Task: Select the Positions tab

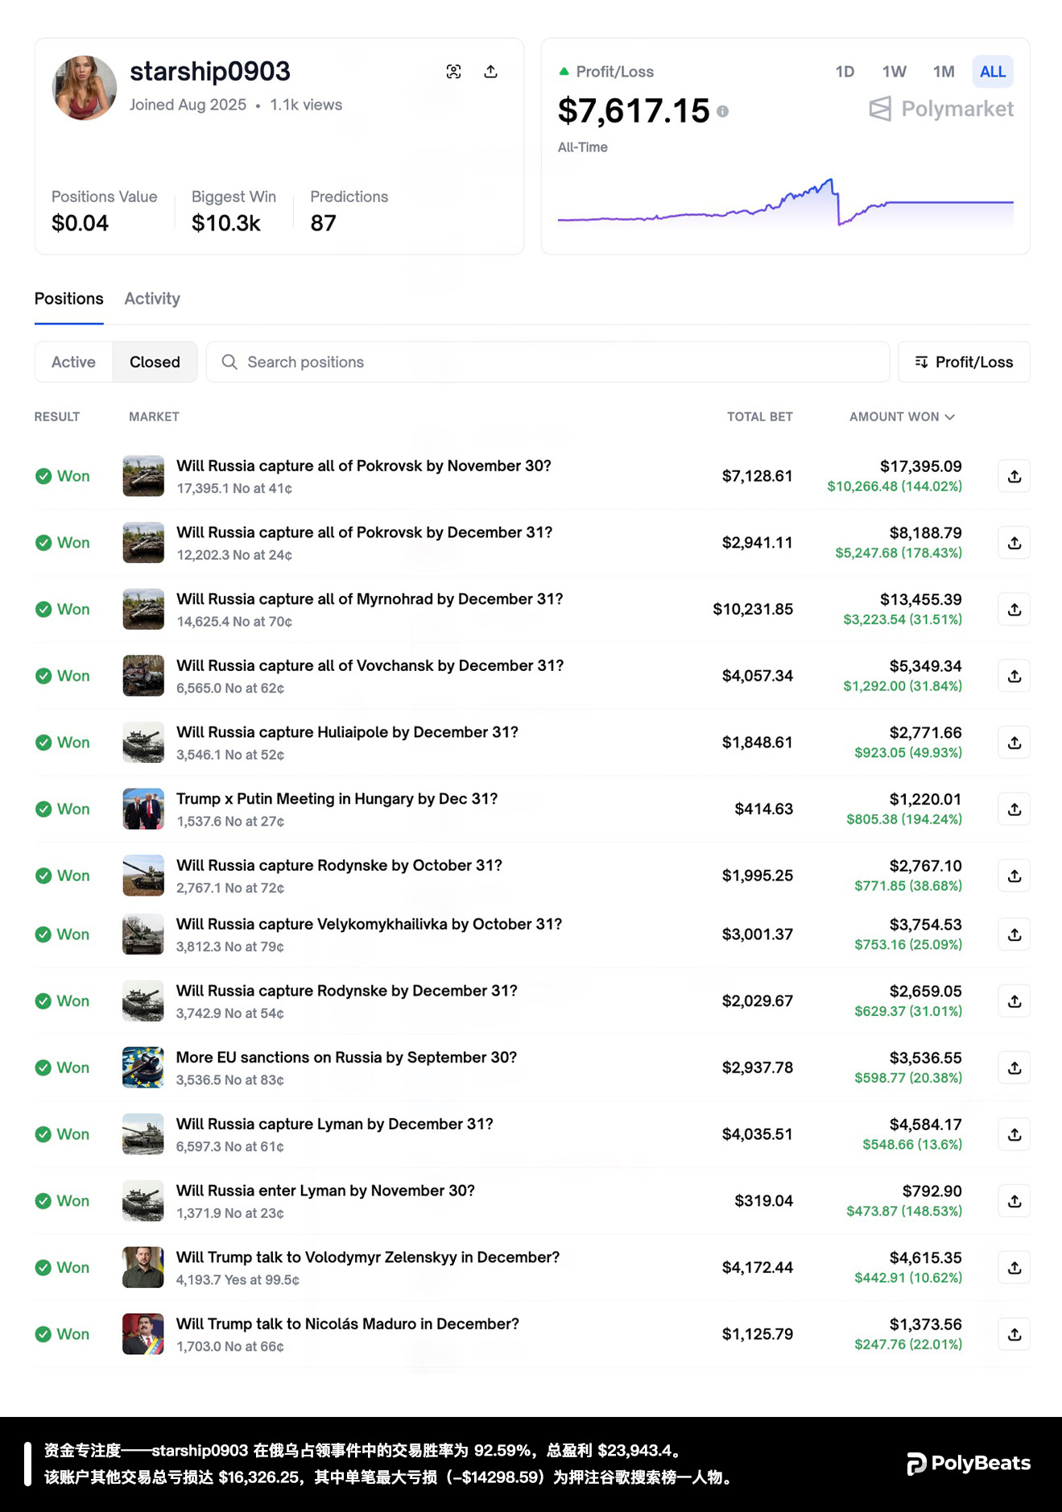Action: click(x=69, y=299)
